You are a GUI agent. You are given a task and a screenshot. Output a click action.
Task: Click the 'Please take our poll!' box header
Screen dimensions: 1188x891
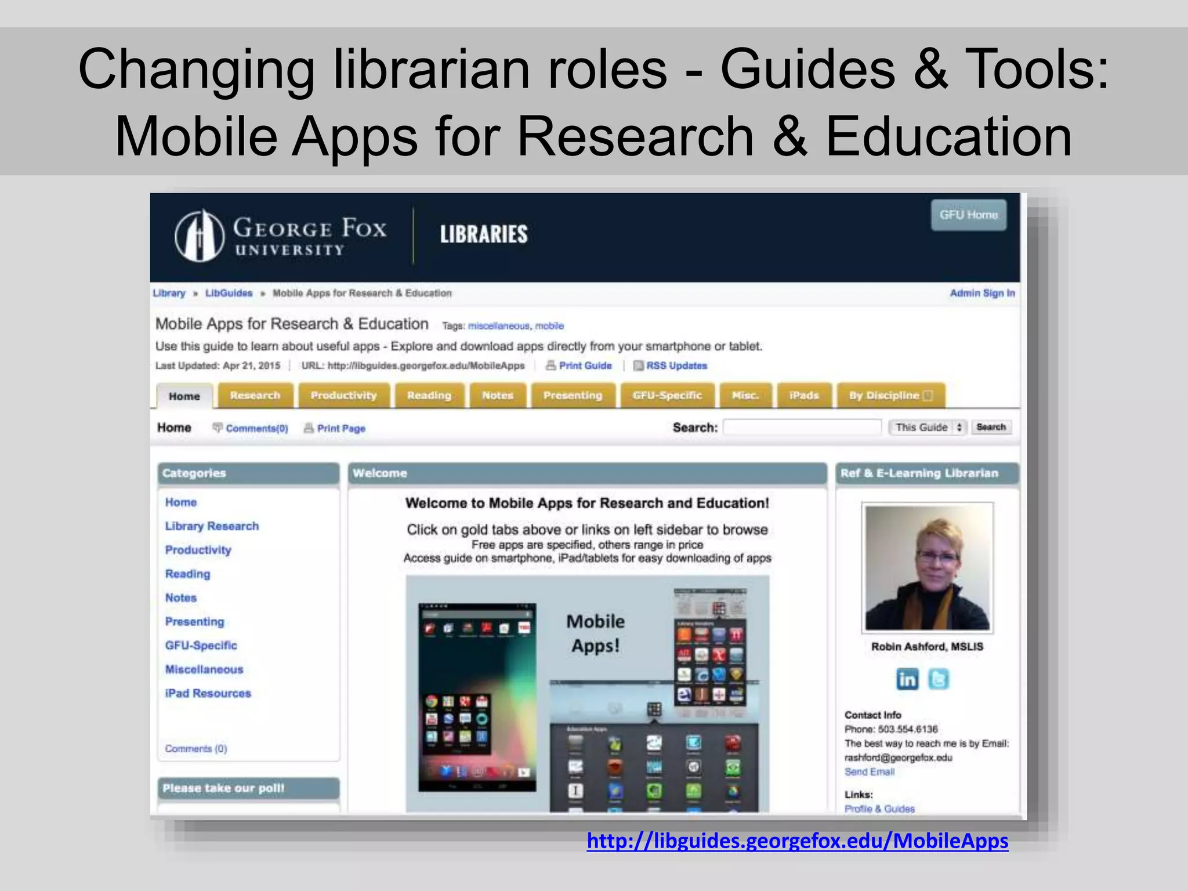click(248, 788)
